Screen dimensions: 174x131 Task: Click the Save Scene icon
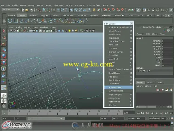pos(32,10)
